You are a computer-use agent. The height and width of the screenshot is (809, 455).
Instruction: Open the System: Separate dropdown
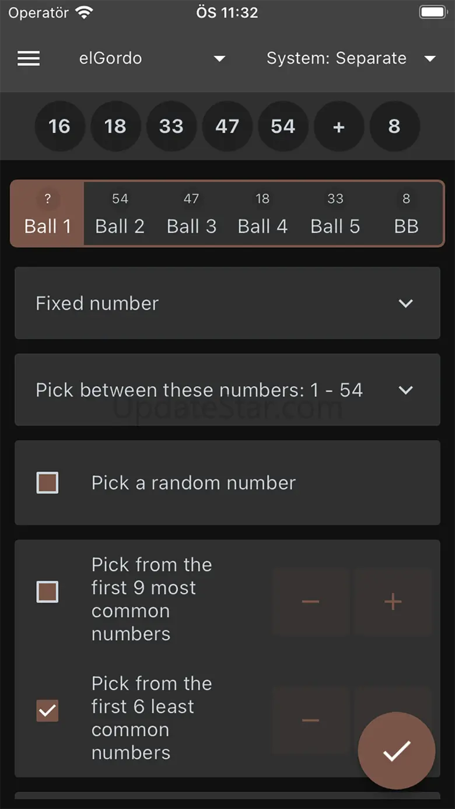351,58
